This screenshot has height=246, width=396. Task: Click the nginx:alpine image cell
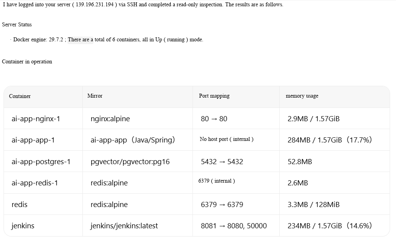[x=110, y=119]
